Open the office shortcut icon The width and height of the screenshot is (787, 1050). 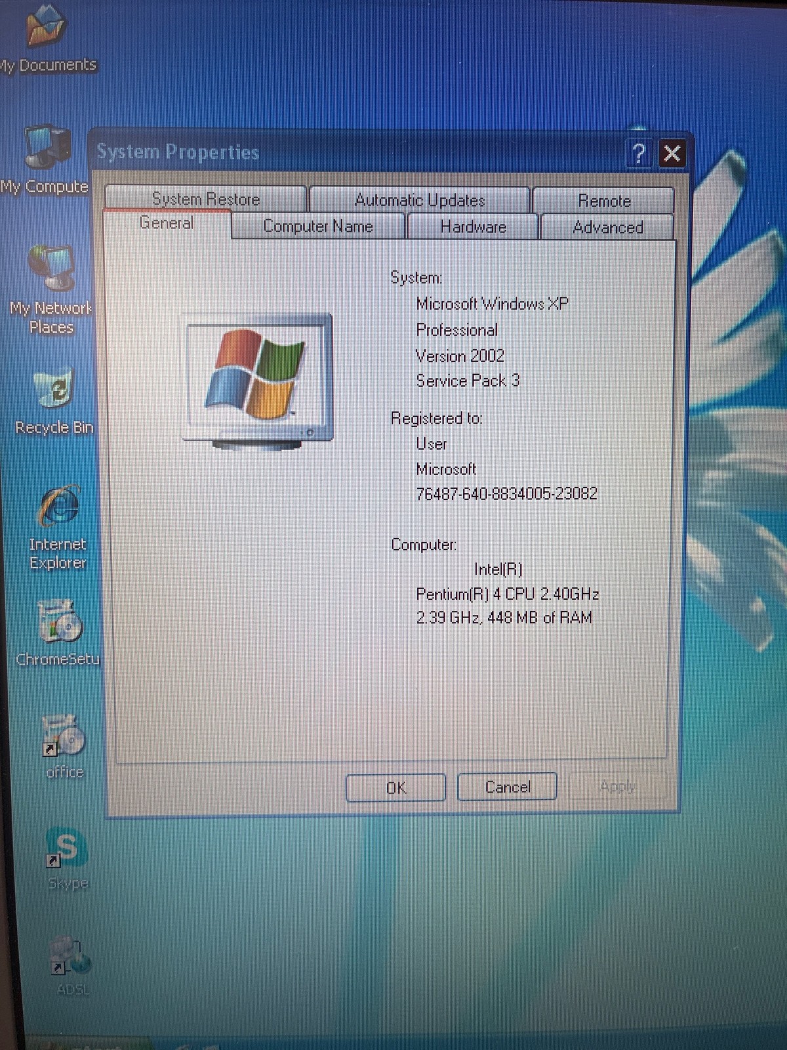[x=64, y=746]
